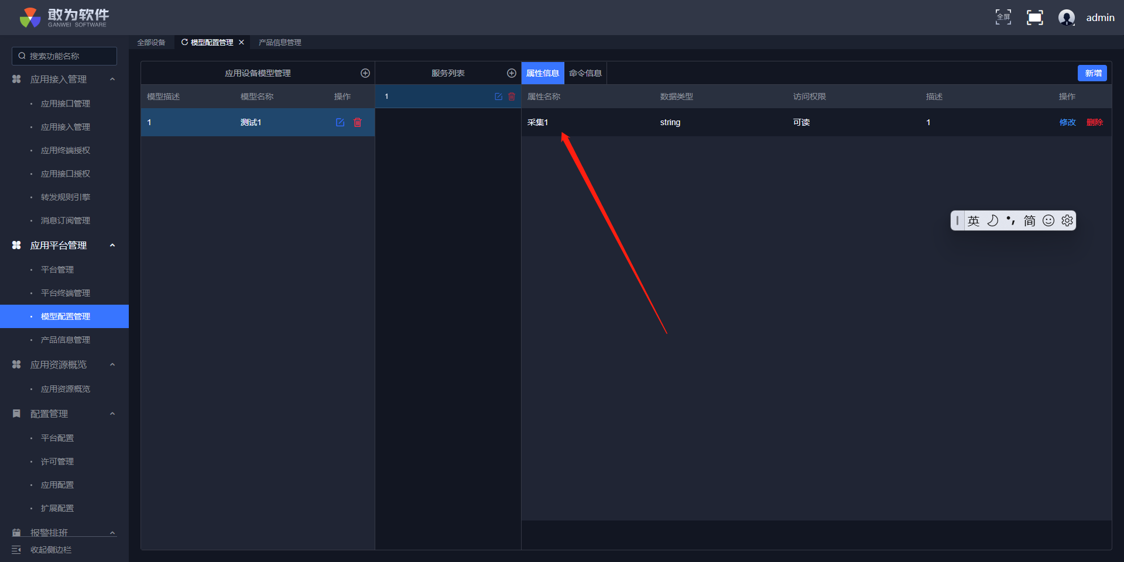The width and height of the screenshot is (1124, 562).
Task: Open 模型配置管理 in sidebar
Action: click(x=64, y=316)
